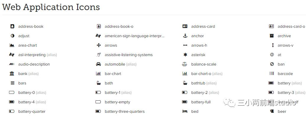Screen dimensions: 306x116
Task: Follow the battery-three-quarters link
Action: (125, 112)
